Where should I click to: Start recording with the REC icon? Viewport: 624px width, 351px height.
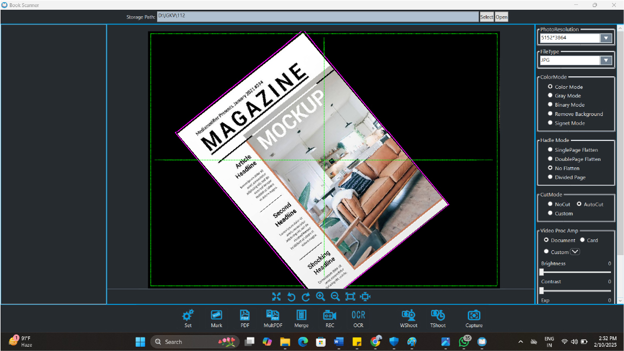click(330, 315)
